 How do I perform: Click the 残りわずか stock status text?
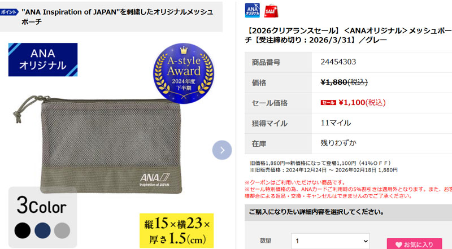coord(338,143)
